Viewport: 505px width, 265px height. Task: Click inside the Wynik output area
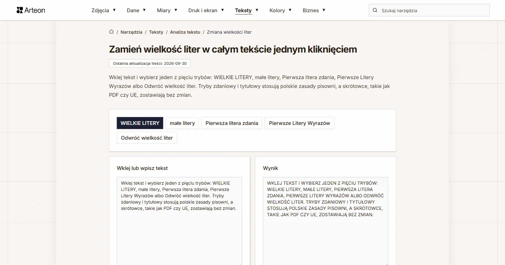[326, 221]
